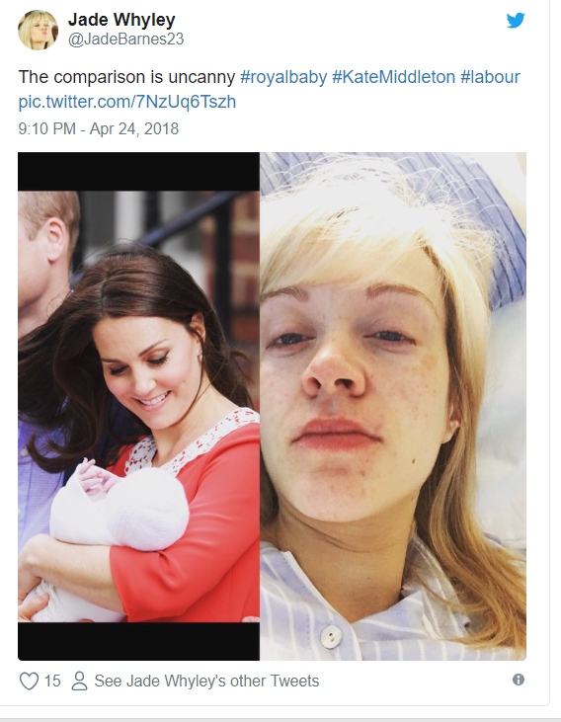Click the tweet text 'The comparison is uncanny'
Viewport: 561px width, 722px height.
point(126,77)
